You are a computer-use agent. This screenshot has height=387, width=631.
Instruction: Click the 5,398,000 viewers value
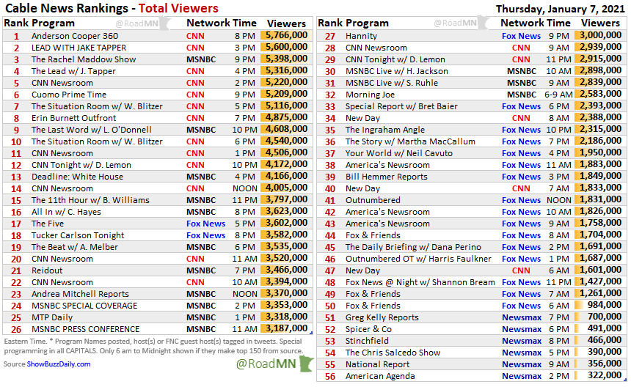[x=287, y=59]
